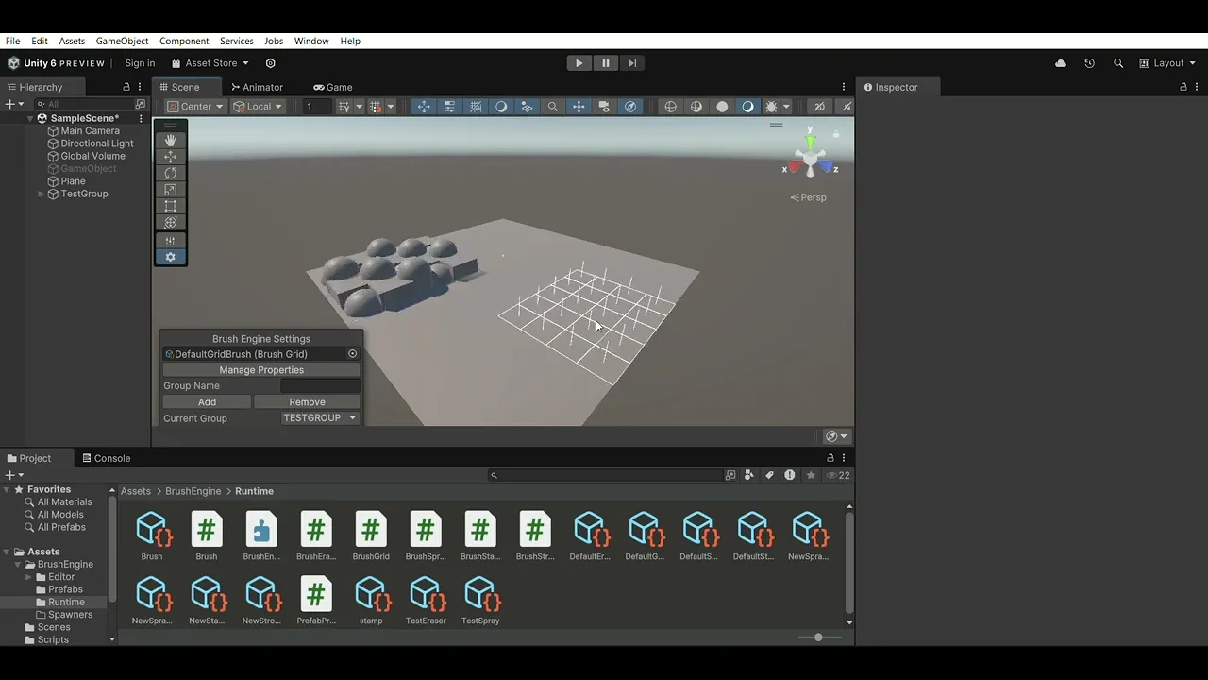Open the debug draw mode bug icon
Viewport: 1208px width, 680px height.
pos(771,107)
